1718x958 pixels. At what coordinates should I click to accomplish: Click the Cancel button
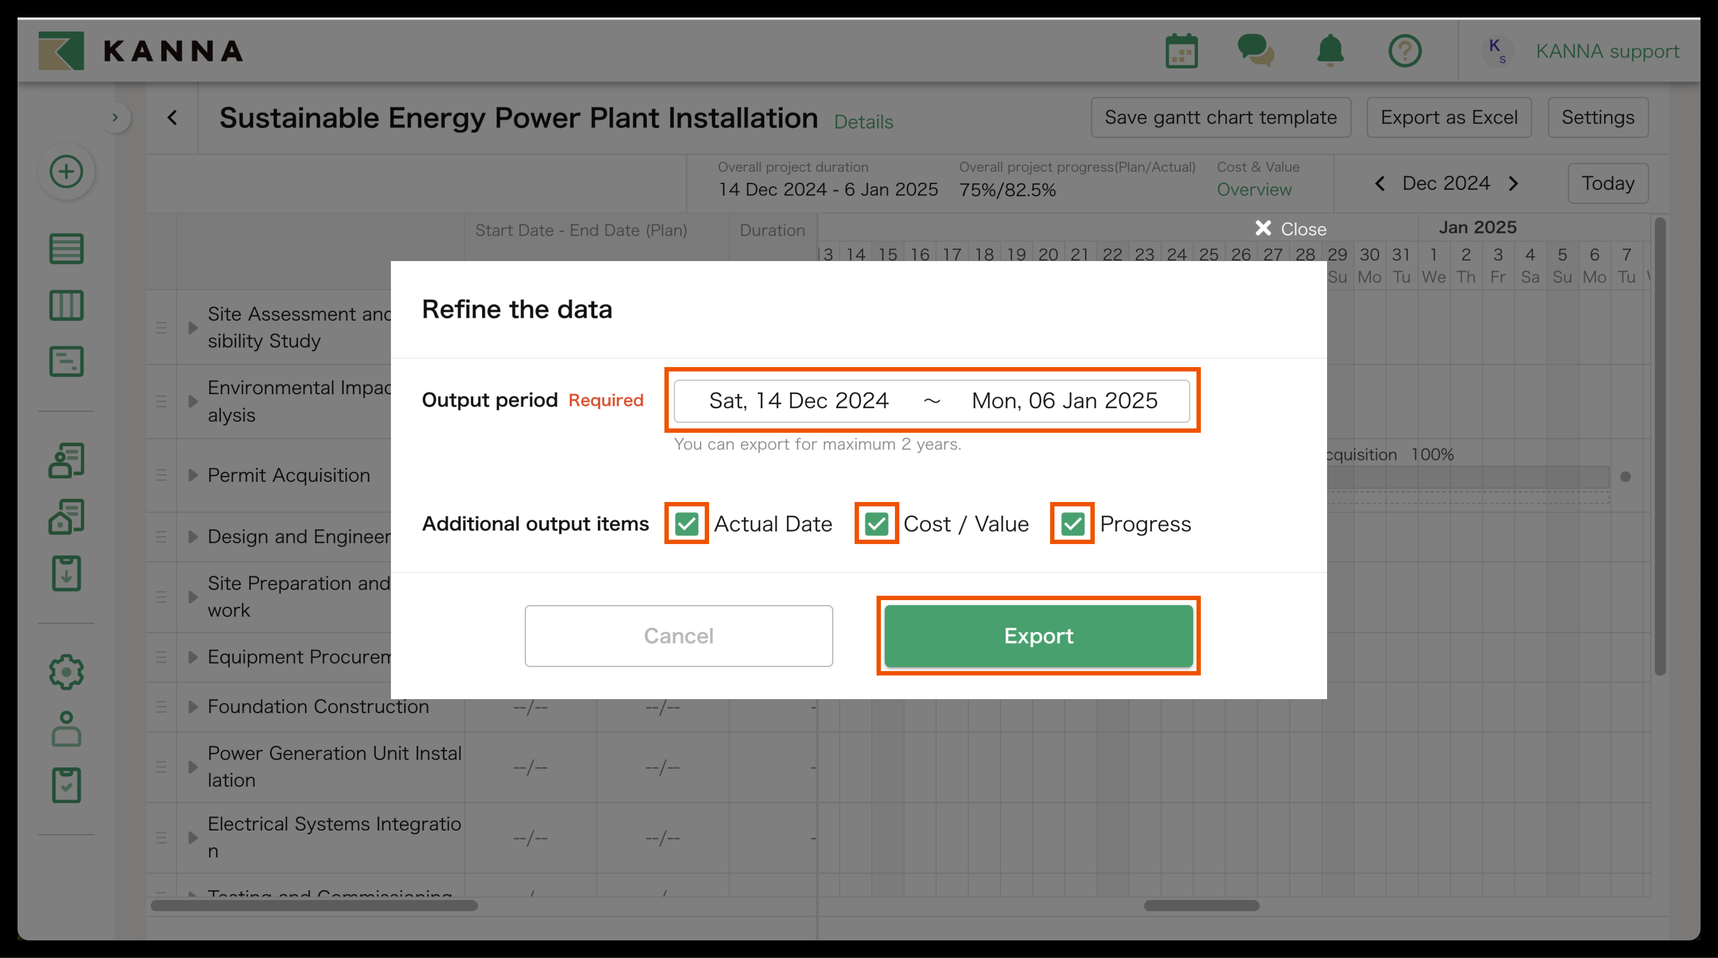coord(678,636)
